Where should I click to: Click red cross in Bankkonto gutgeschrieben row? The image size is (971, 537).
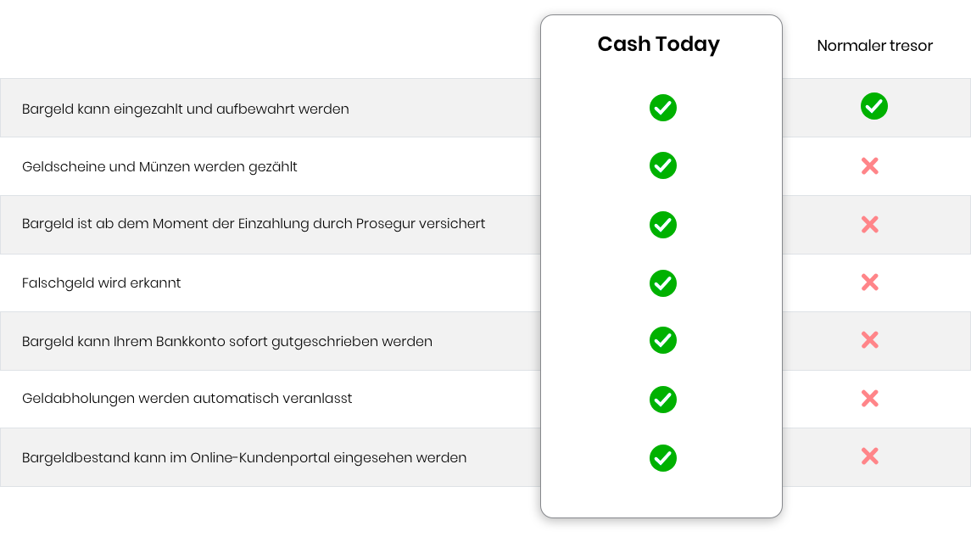pyautogui.click(x=869, y=340)
